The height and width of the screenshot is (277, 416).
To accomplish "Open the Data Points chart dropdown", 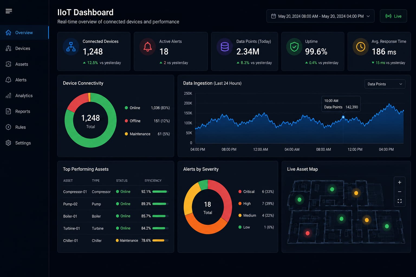I will (x=385, y=84).
